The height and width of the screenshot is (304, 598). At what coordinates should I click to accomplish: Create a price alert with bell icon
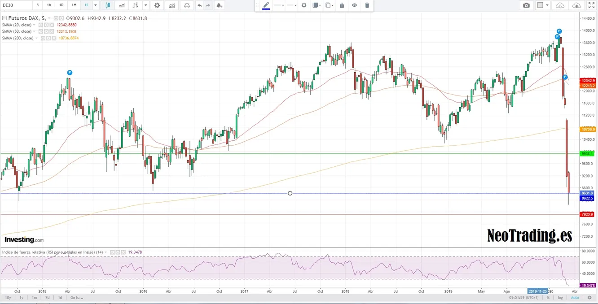(x=219, y=5)
